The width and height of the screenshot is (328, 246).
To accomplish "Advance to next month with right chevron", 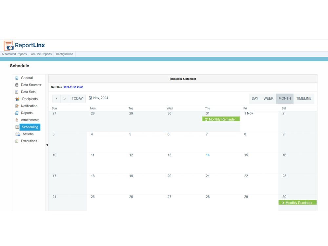I will (65, 98).
